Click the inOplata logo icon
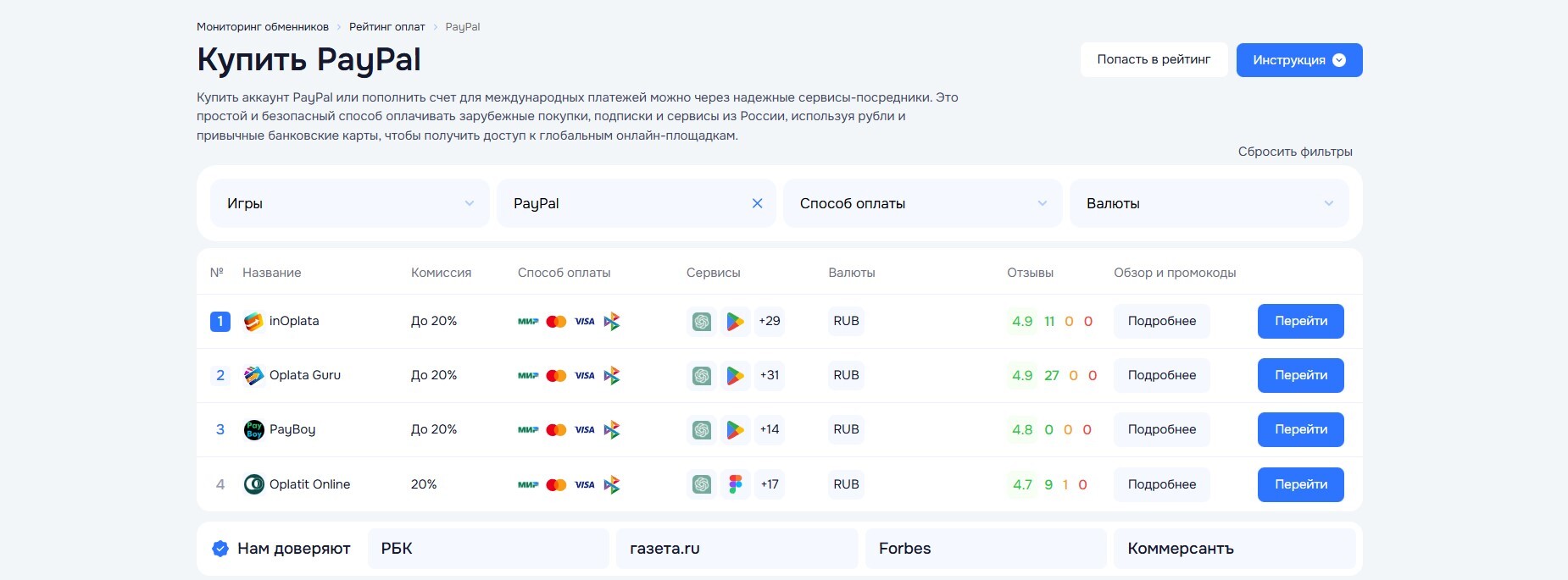Image resolution: width=1568 pixels, height=580 pixels. click(x=253, y=321)
